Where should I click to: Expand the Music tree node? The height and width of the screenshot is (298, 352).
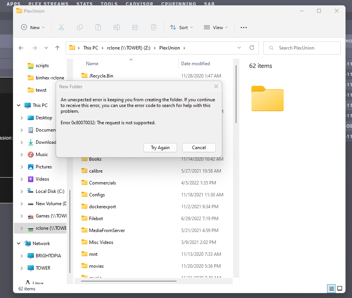[x=21, y=155]
